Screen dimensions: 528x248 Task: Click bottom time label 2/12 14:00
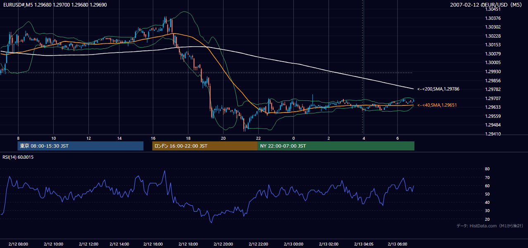[x=119, y=244]
